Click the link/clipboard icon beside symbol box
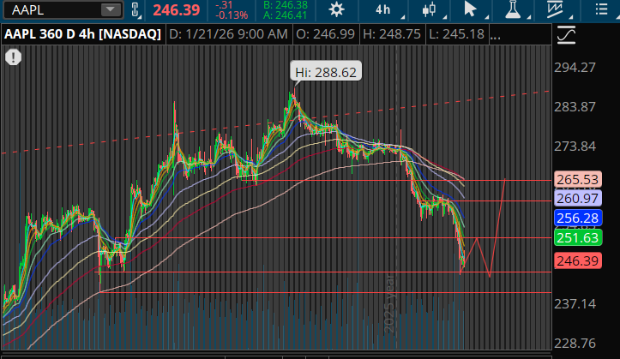 (x=135, y=10)
